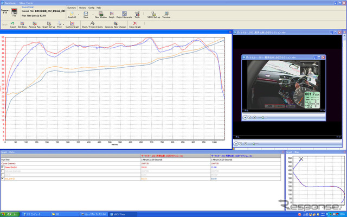Select the Summary tab
The image size is (347, 217).
[72, 8]
